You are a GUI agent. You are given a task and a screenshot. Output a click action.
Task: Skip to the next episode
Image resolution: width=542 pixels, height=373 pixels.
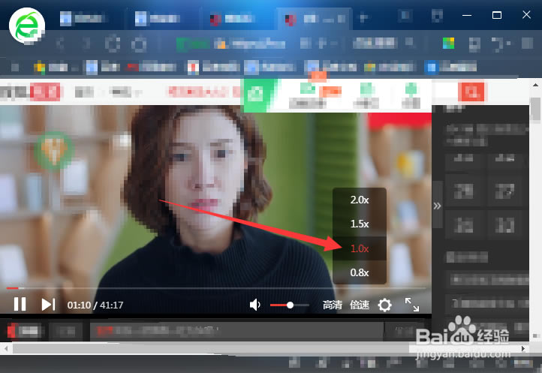pyautogui.click(x=48, y=304)
